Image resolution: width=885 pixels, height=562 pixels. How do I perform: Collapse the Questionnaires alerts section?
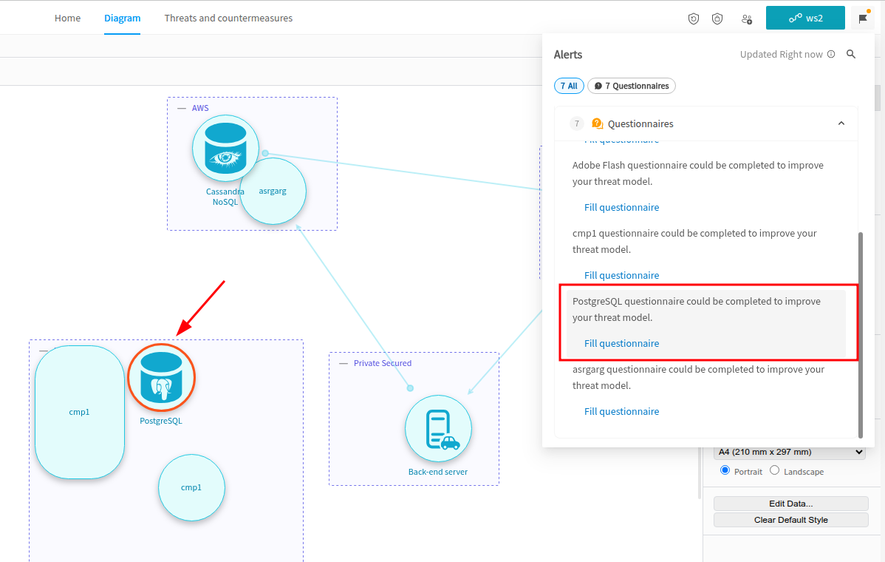coord(841,123)
